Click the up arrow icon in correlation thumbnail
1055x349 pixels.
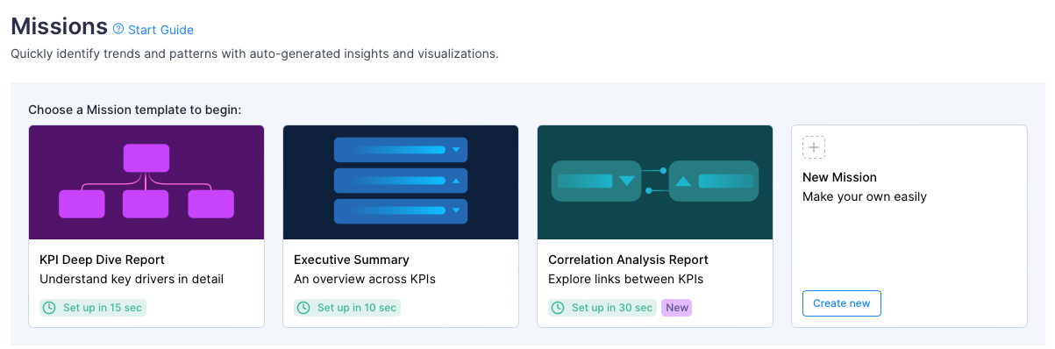684,182
